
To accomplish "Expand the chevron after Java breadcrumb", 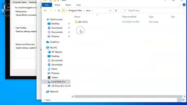I will point(92,10).
